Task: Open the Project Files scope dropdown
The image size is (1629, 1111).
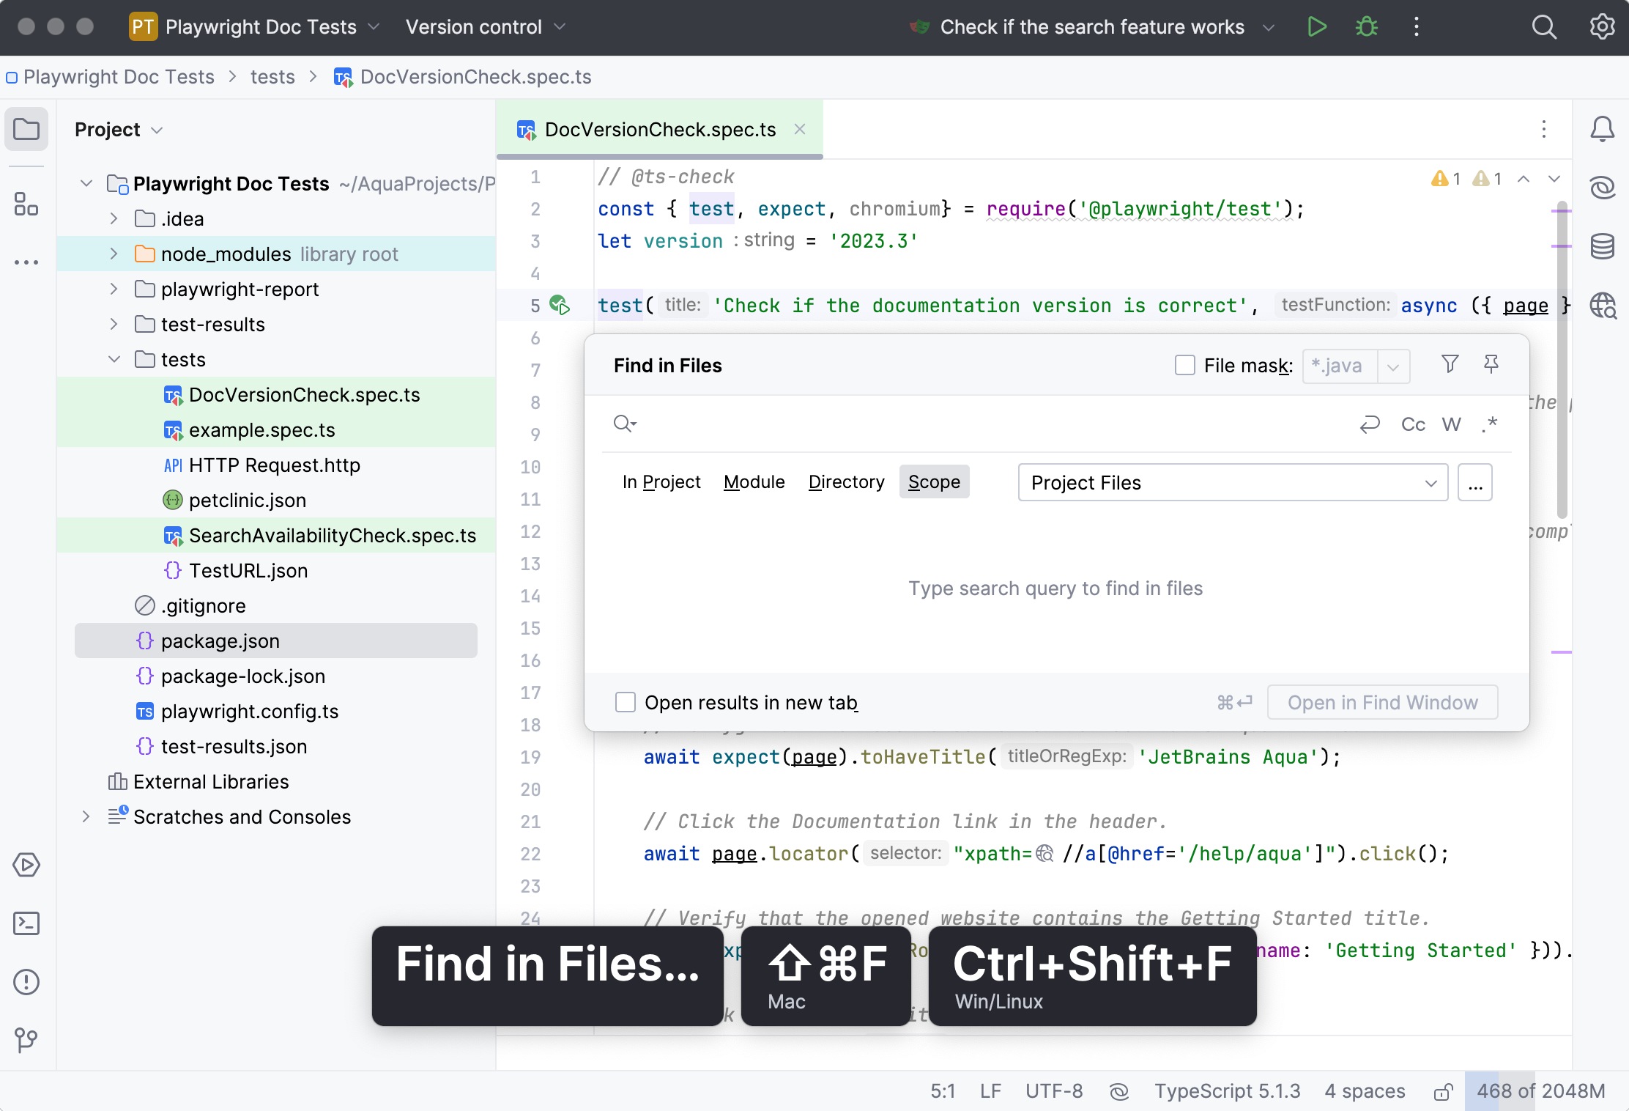Action: point(1233,482)
